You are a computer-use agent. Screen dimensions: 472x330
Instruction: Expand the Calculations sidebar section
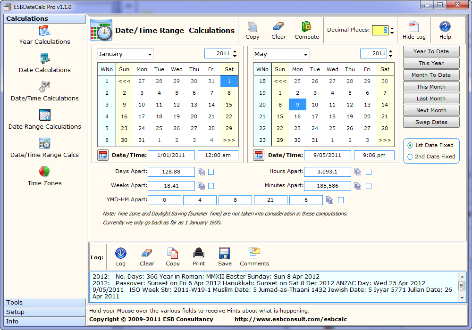click(x=44, y=19)
